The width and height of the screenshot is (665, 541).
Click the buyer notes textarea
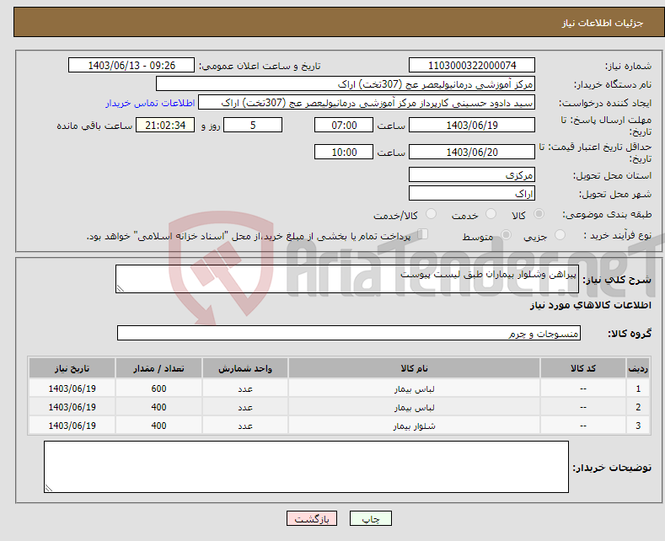(x=306, y=467)
